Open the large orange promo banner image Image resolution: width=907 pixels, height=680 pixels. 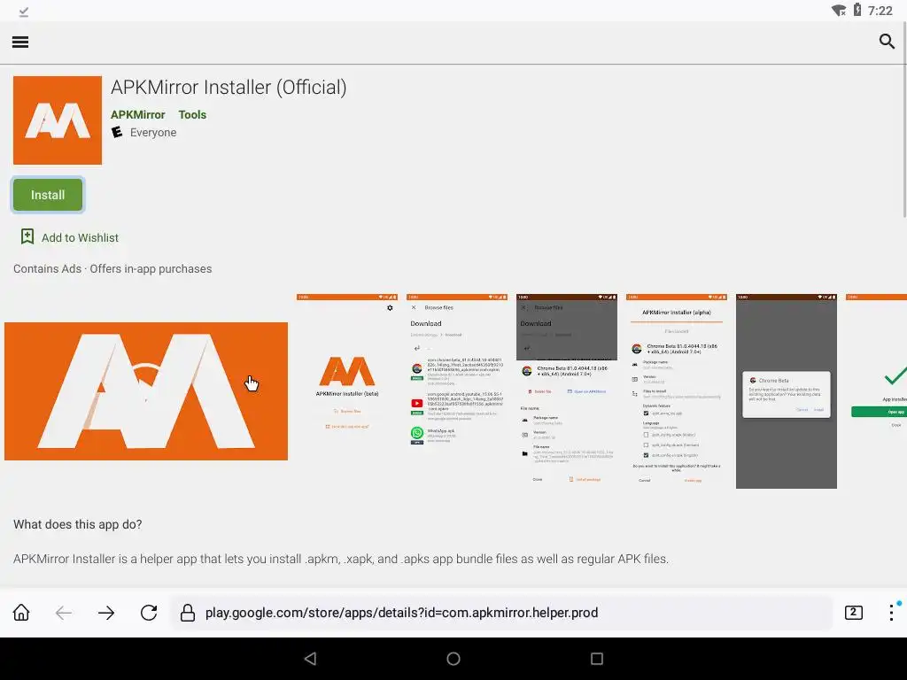(146, 390)
